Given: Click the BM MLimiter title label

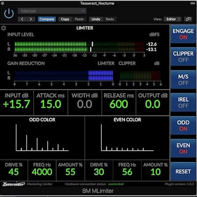Looking at the screenshot, I should pos(98,191).
